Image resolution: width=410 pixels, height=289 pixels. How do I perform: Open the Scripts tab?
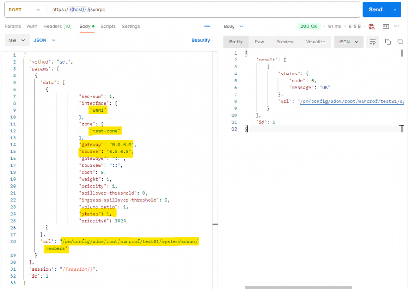[108, 27]
